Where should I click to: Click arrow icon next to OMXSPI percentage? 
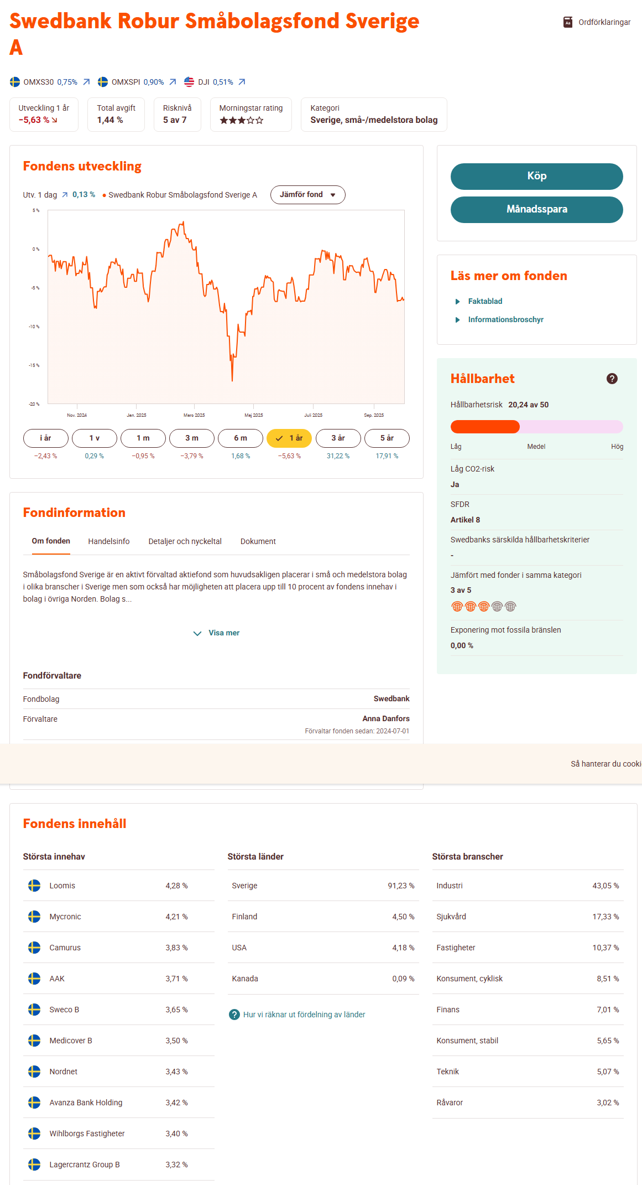click(x=173, y=82)
